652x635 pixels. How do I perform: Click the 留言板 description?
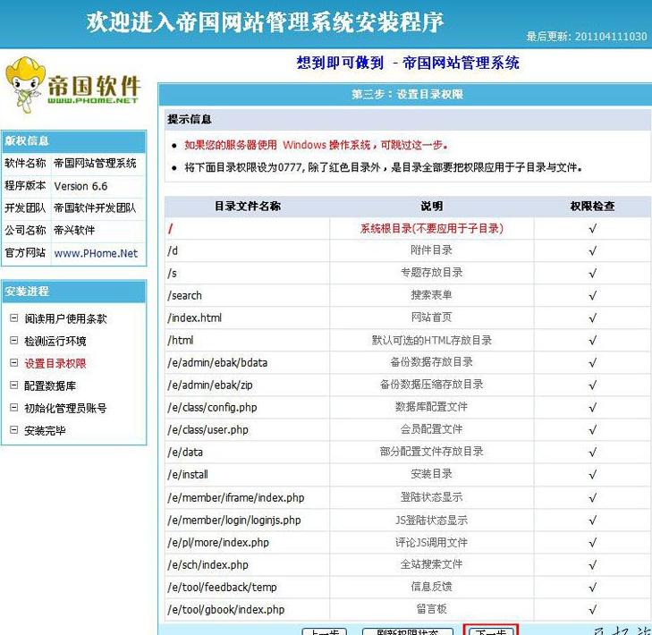(x=432, y=610)
